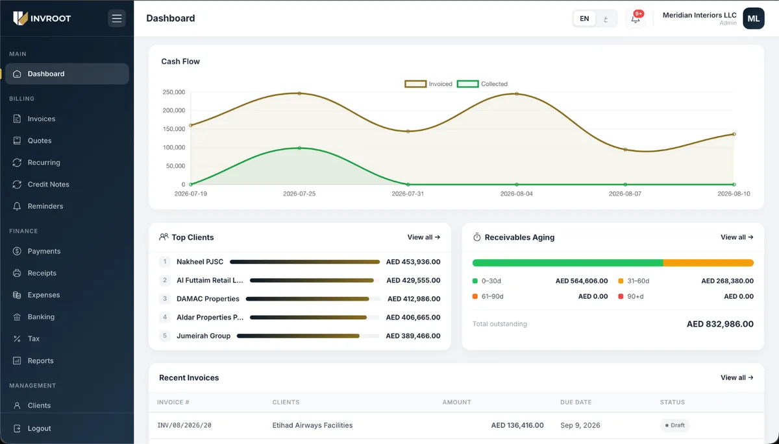Image resolution: width=779 pixels, height=444 pixels.
Task: Click the Reports chart icon
Action: click(x=17, y=360)
